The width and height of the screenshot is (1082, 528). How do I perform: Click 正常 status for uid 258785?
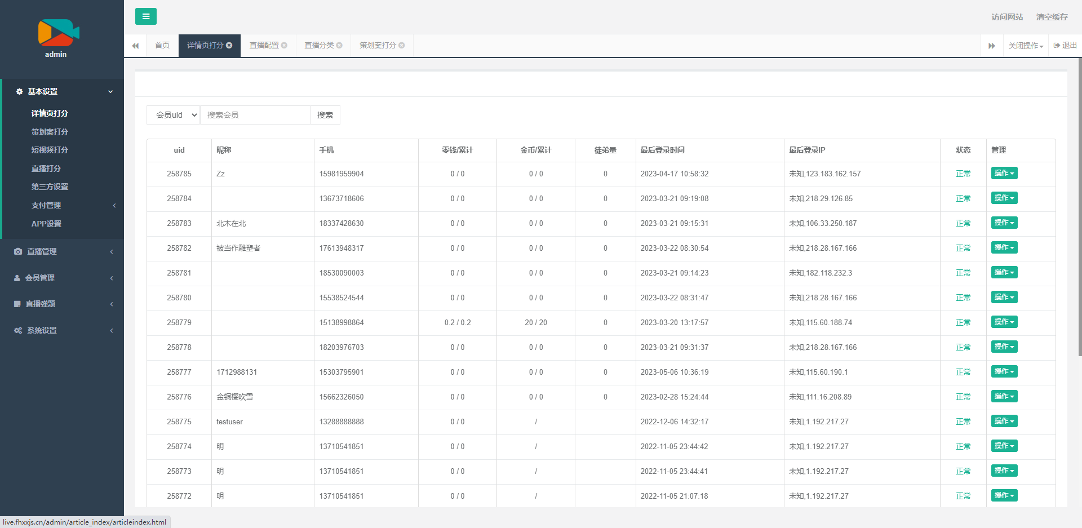click(x=963, y=174)
